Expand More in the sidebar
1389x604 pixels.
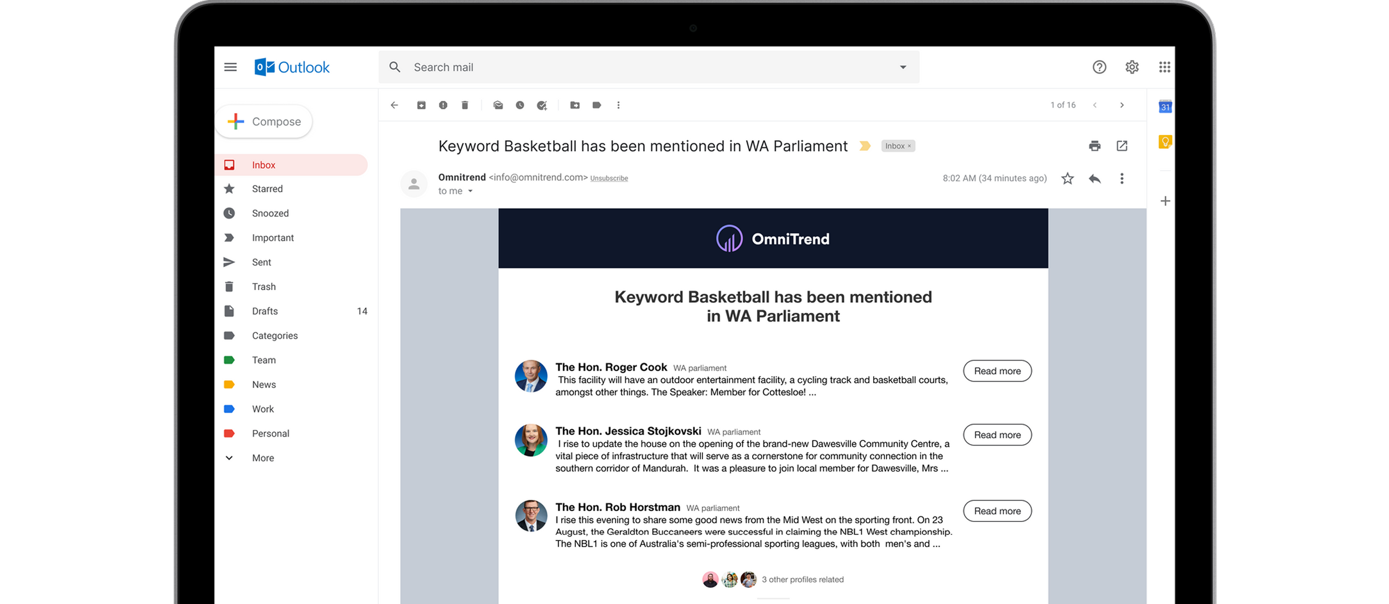pyautogui.click(x=263, y=458)
